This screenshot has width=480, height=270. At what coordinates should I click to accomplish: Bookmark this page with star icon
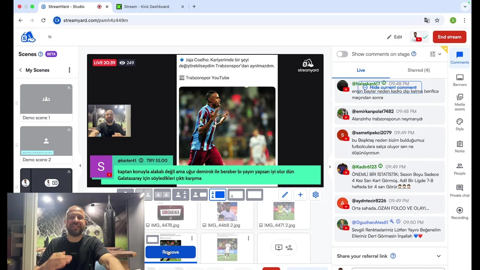(437, 20)
